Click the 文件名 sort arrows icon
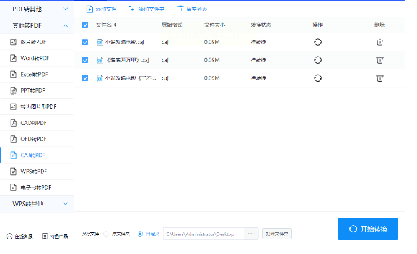417x254 pixels. coord(115,25)
